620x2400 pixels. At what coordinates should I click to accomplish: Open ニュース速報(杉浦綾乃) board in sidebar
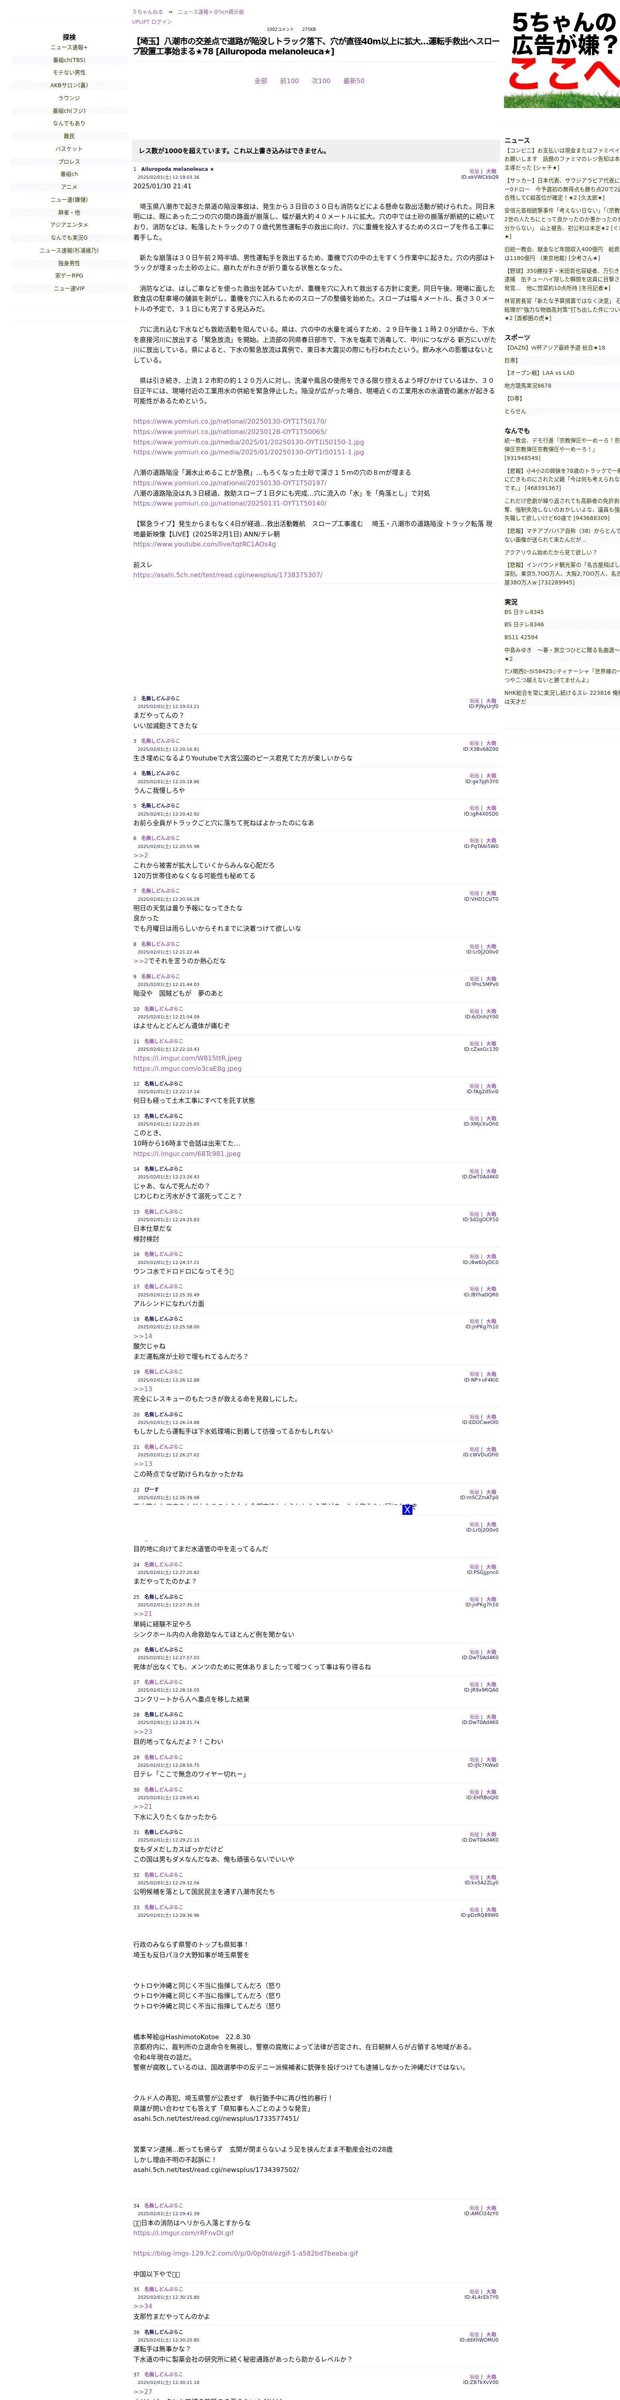[x=69, y=251]
